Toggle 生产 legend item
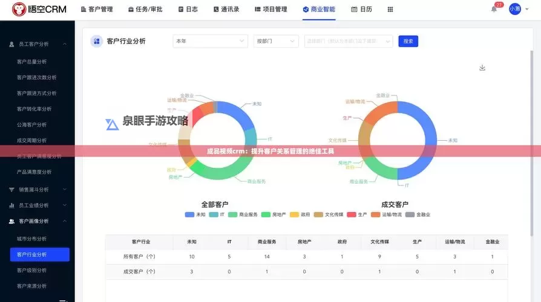Screen dimensions: 541x302 (357, 214)
